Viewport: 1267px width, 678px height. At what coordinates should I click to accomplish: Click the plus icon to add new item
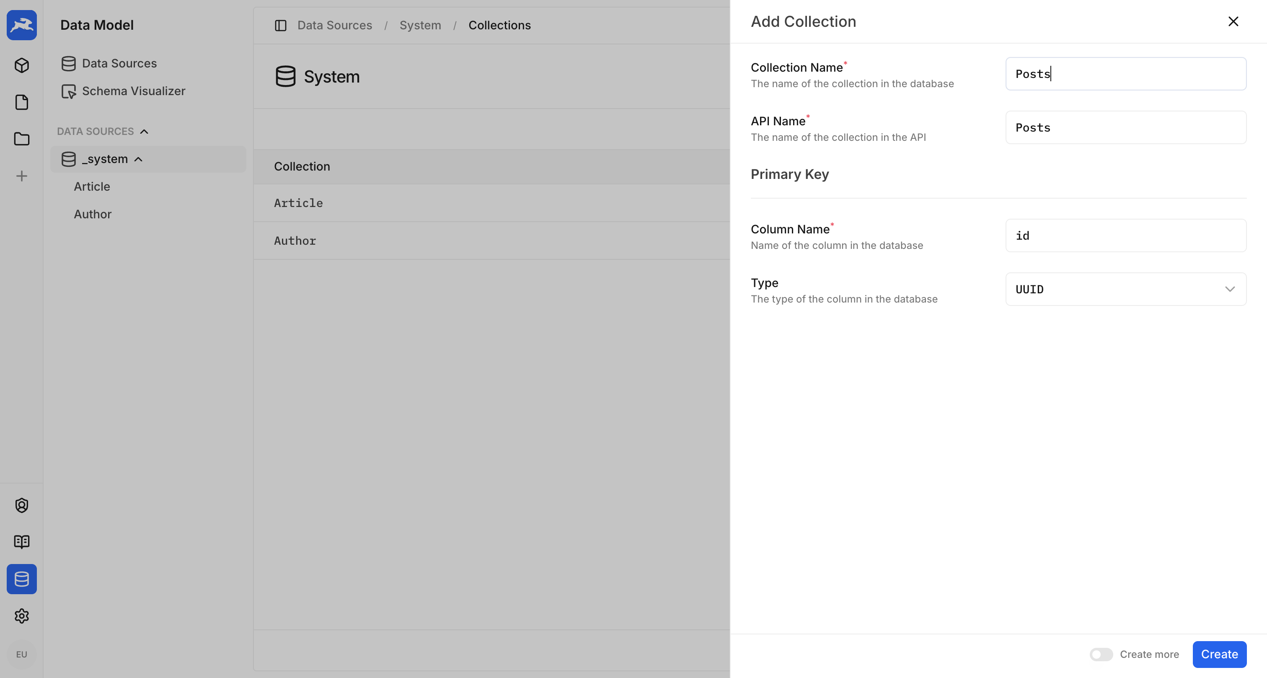pyautogui.click(x=22, y=176)
